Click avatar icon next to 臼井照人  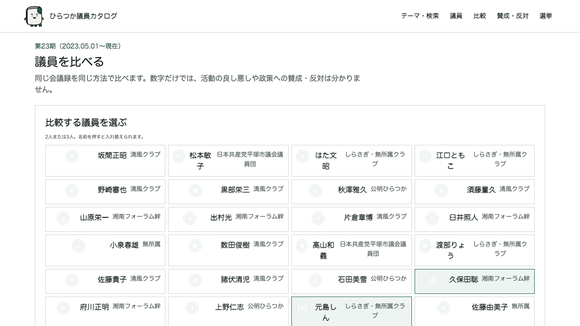point(432,218)
